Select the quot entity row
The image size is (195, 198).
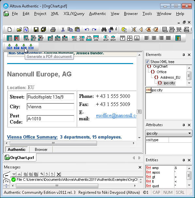(x=166, y=186)
